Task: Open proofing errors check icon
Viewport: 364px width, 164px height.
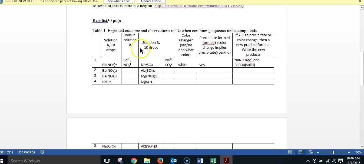Action: point(42,152)
